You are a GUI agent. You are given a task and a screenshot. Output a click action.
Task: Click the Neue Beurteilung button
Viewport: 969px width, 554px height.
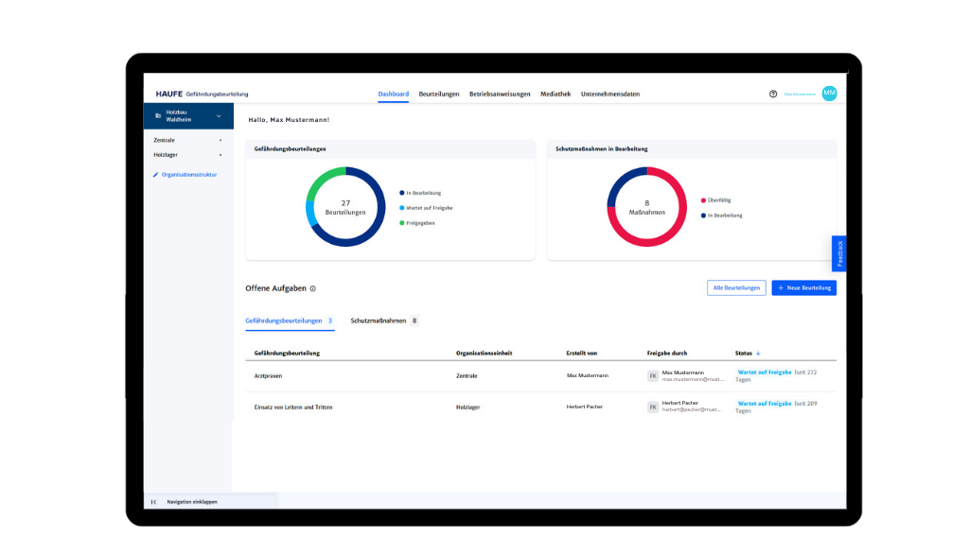pos(803,287)
